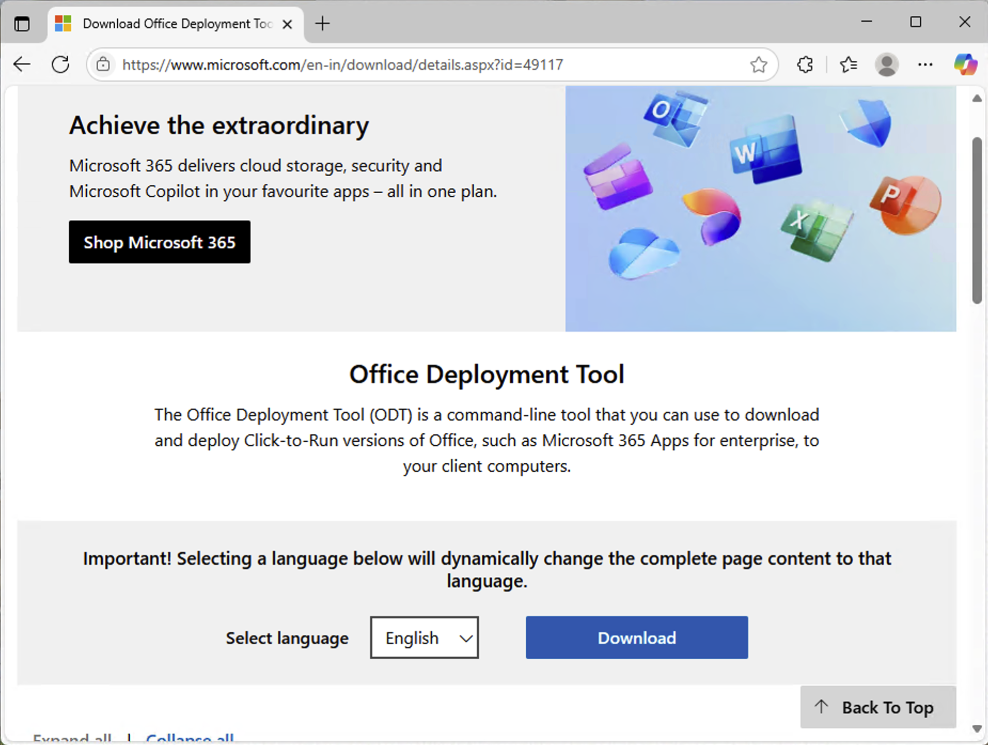Viewport: 988px width, 745px height.
Task: Refresh the current page
Action: (60, 65)
